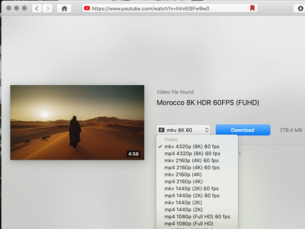
Task: Select mp4 1080p (Full HD) 60 fps
Action: point(197,216)
